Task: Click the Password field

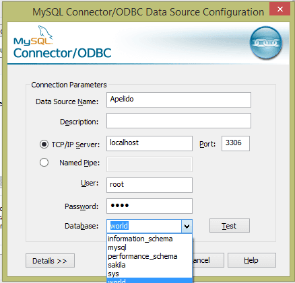Action: (x=150, y=206)
